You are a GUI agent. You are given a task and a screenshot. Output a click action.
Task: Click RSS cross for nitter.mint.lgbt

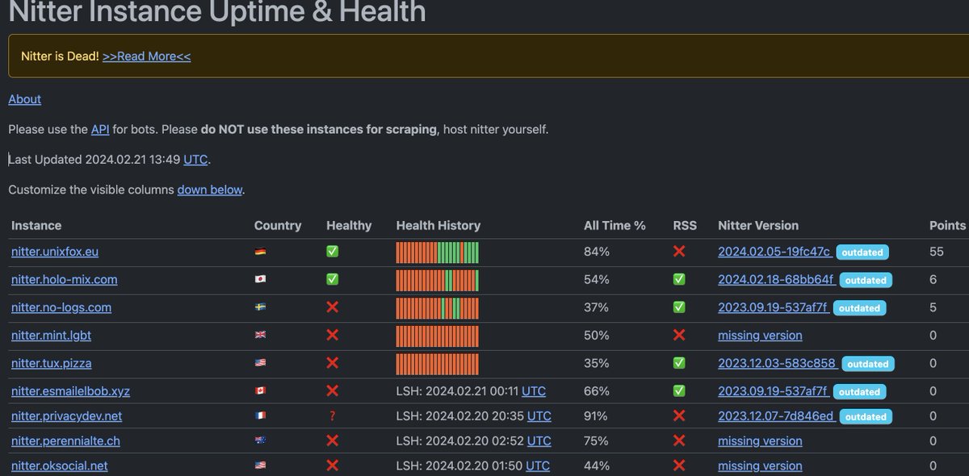point(679,335)
